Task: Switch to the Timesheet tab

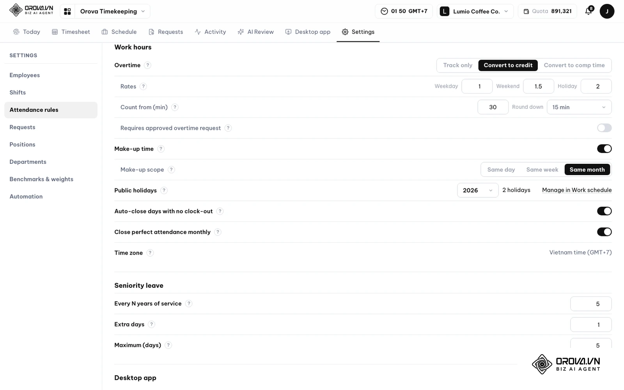Action: pos(71,32)
